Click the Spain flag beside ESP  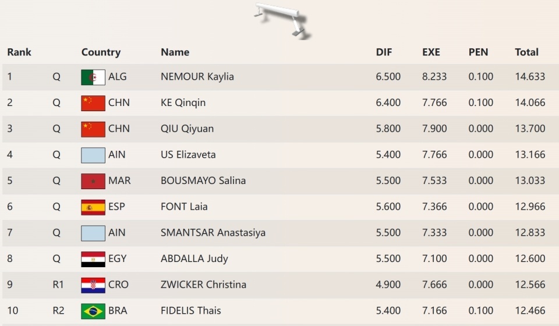point(93,207)
